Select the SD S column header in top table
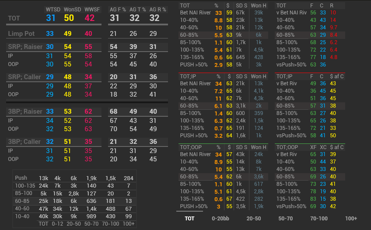 point(242,6)
